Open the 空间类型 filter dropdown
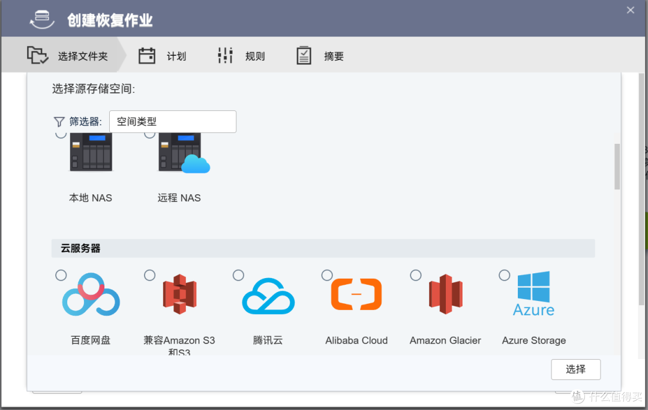 [x=173, y=122]
